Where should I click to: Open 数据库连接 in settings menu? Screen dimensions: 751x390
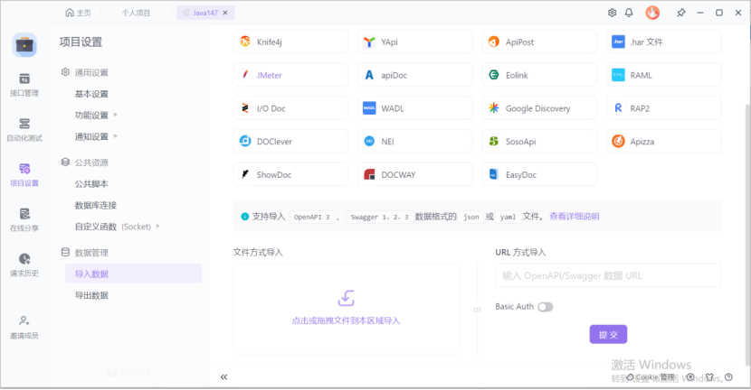(96, 206)
